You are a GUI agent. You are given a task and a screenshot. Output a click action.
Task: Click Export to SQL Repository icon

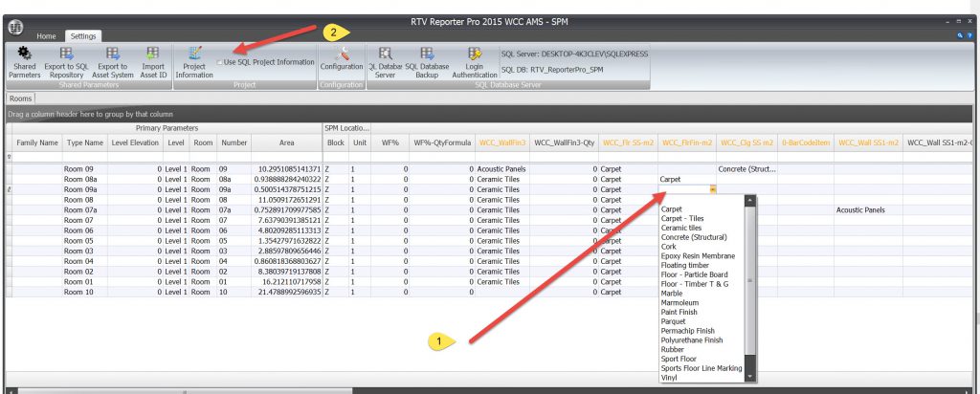(67, 55)
